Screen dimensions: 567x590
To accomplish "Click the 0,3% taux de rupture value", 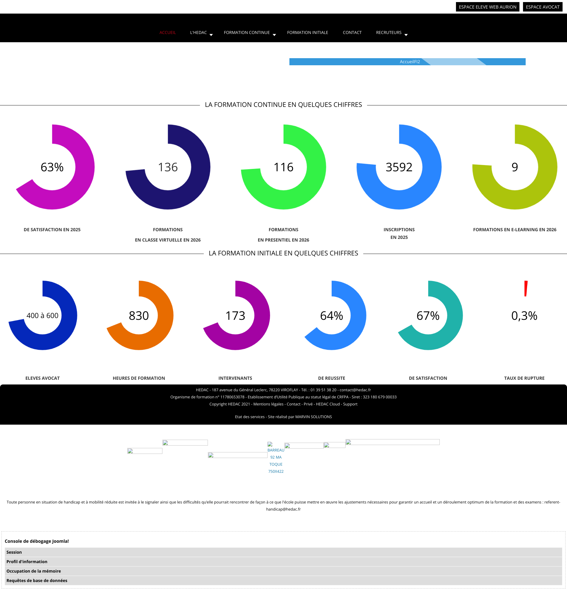I will pos(524,316).
